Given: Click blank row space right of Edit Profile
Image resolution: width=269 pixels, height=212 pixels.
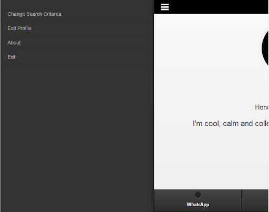Looking at the screenshot, I should 93,28.
